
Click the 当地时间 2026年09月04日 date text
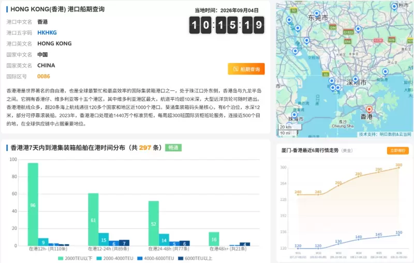point(227,10)
